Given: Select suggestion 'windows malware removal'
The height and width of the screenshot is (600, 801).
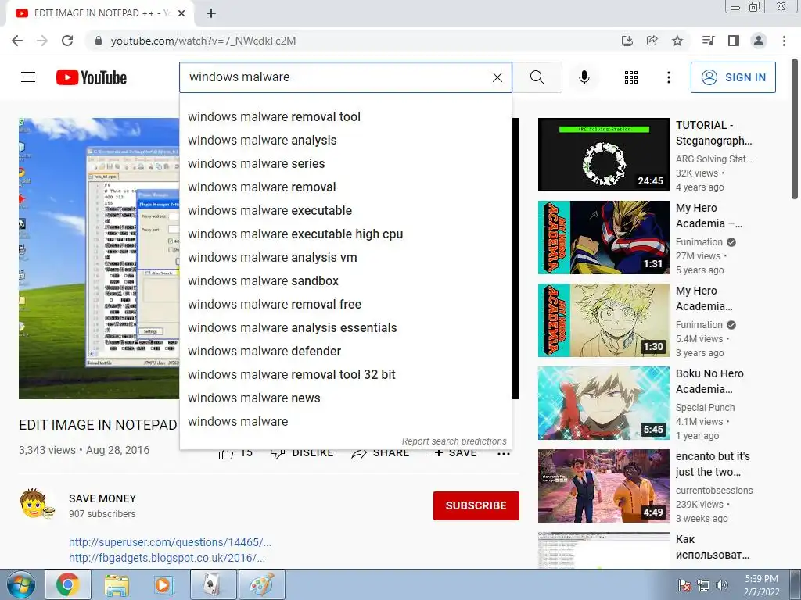Looking at the screenshot, I should point(345,187).
